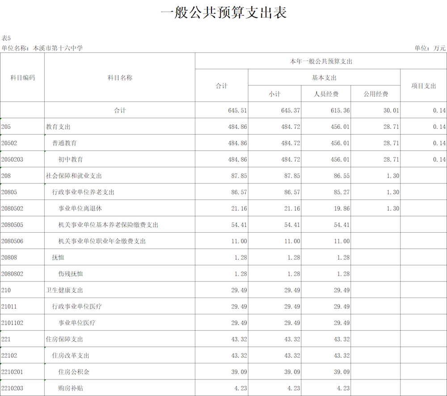Click the 住房保障支出 row name
Screen dimensions: 447x396
(x=64, y=339)
